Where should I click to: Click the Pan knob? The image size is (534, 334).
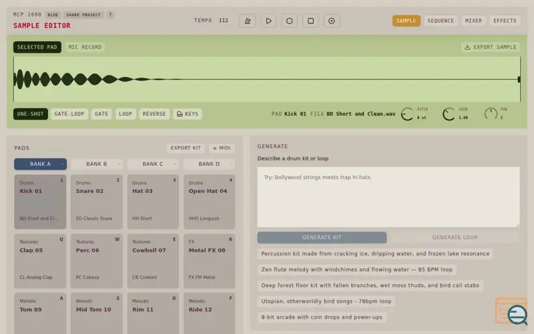491,114
